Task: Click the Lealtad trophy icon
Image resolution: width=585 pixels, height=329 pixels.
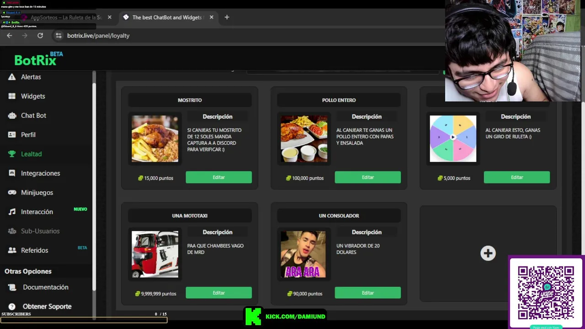Action: click(12, 154)
